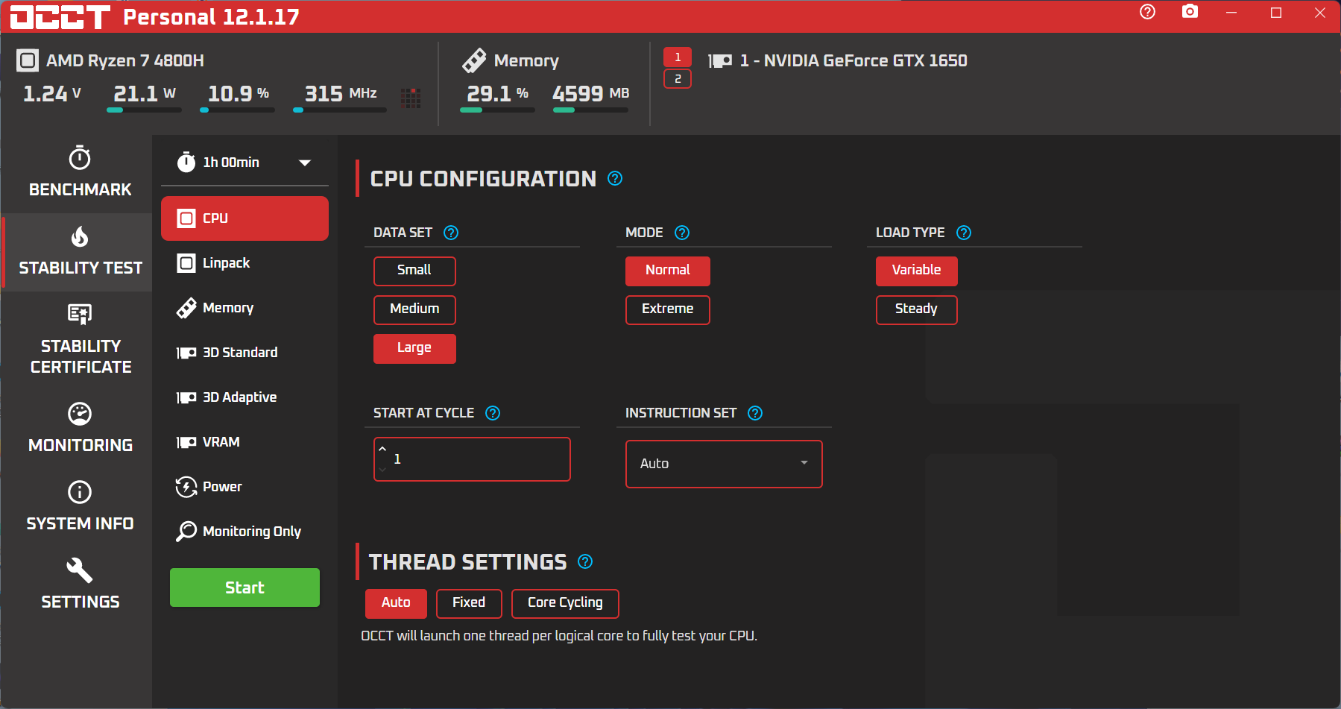The width and height of the screenshot is (1341, 709).
Task: Click the OCCT logo in the title bar
Action: [60, 16]
